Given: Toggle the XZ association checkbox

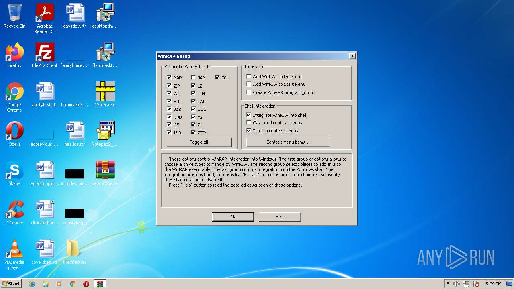Looking at the screenshot, I should [193, 117].
